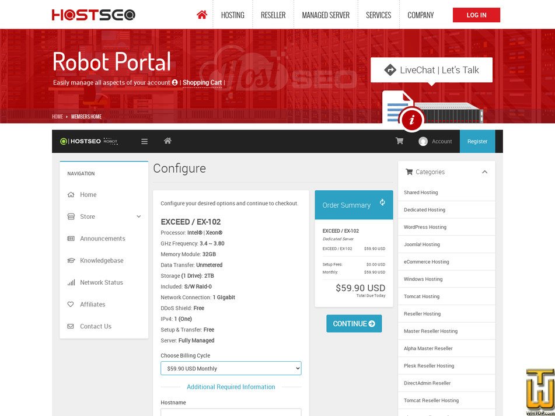The width and height of the screenshot is (555, 416).
Task: Open the billing cycle dropdown
Action: click(231, 368)
